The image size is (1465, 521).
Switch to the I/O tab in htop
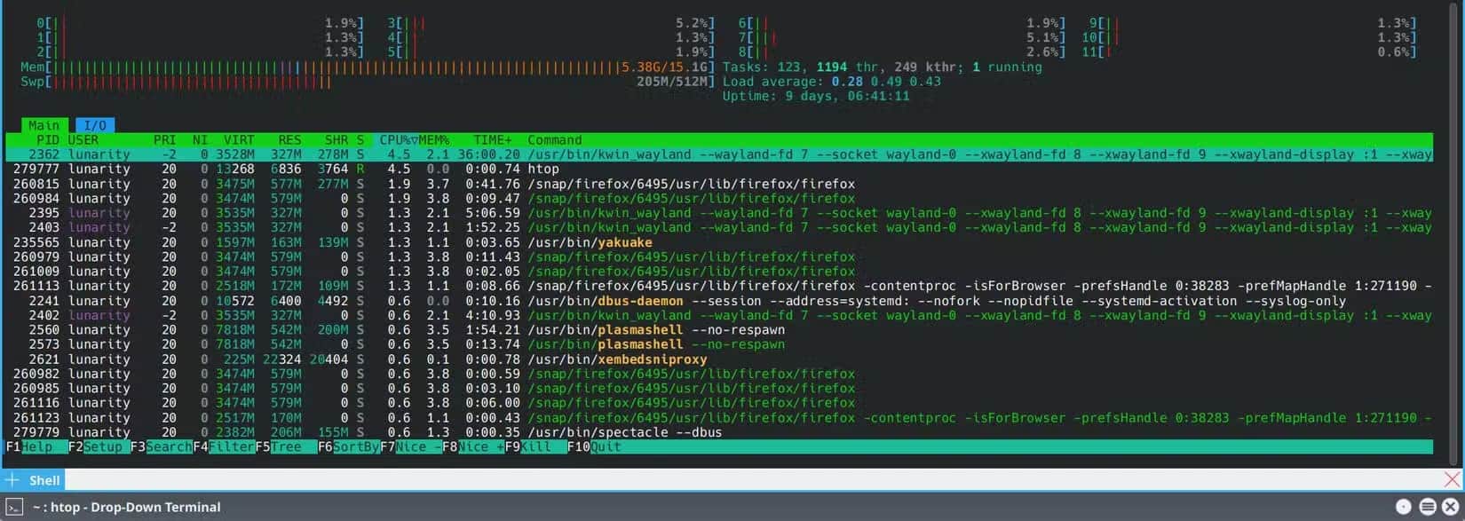coord(95,125)
